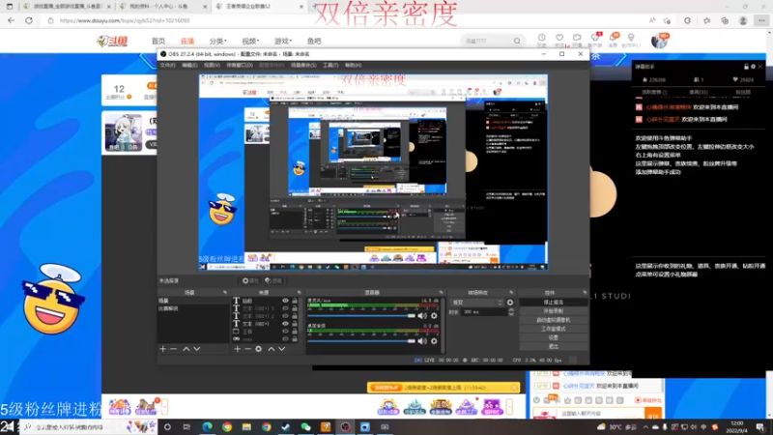
Task: Pop out the Controls dock panel
Action: 585,293
